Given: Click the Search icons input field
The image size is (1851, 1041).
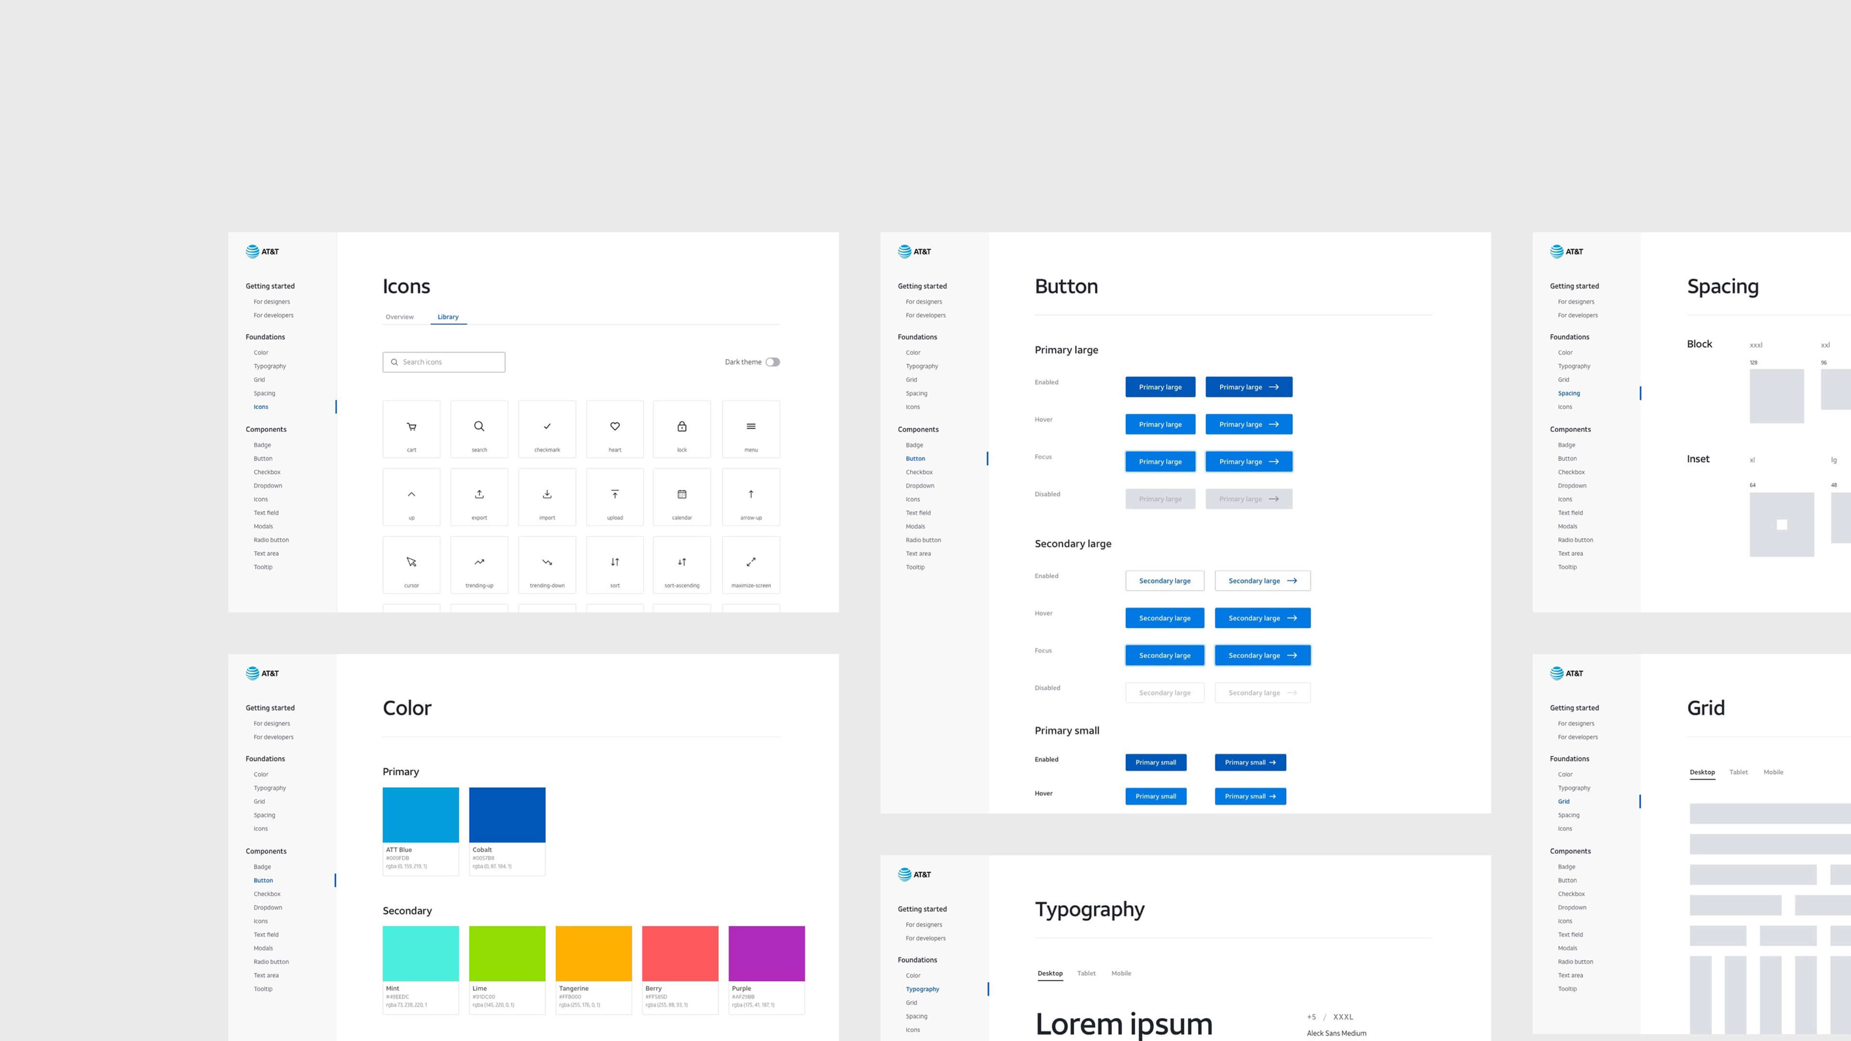Looking at the screenshot, I should [x=443, y=362].
